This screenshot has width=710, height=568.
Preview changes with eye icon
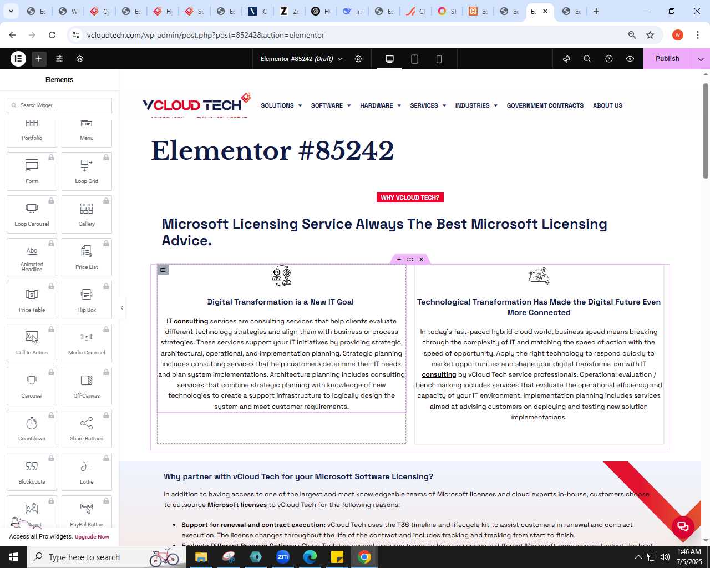click(630, 59)
